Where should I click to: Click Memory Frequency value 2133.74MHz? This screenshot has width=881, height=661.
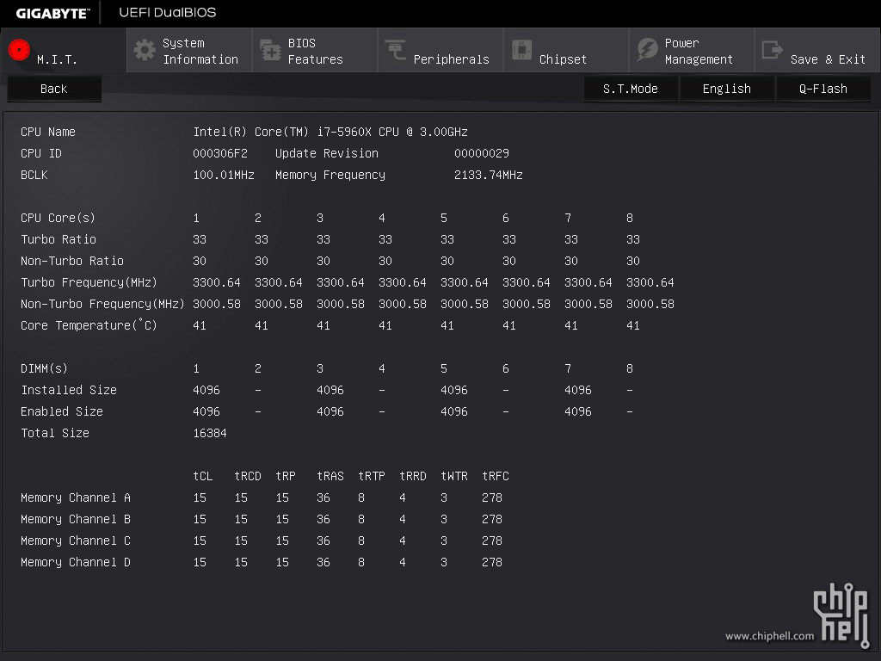point(489,175)
